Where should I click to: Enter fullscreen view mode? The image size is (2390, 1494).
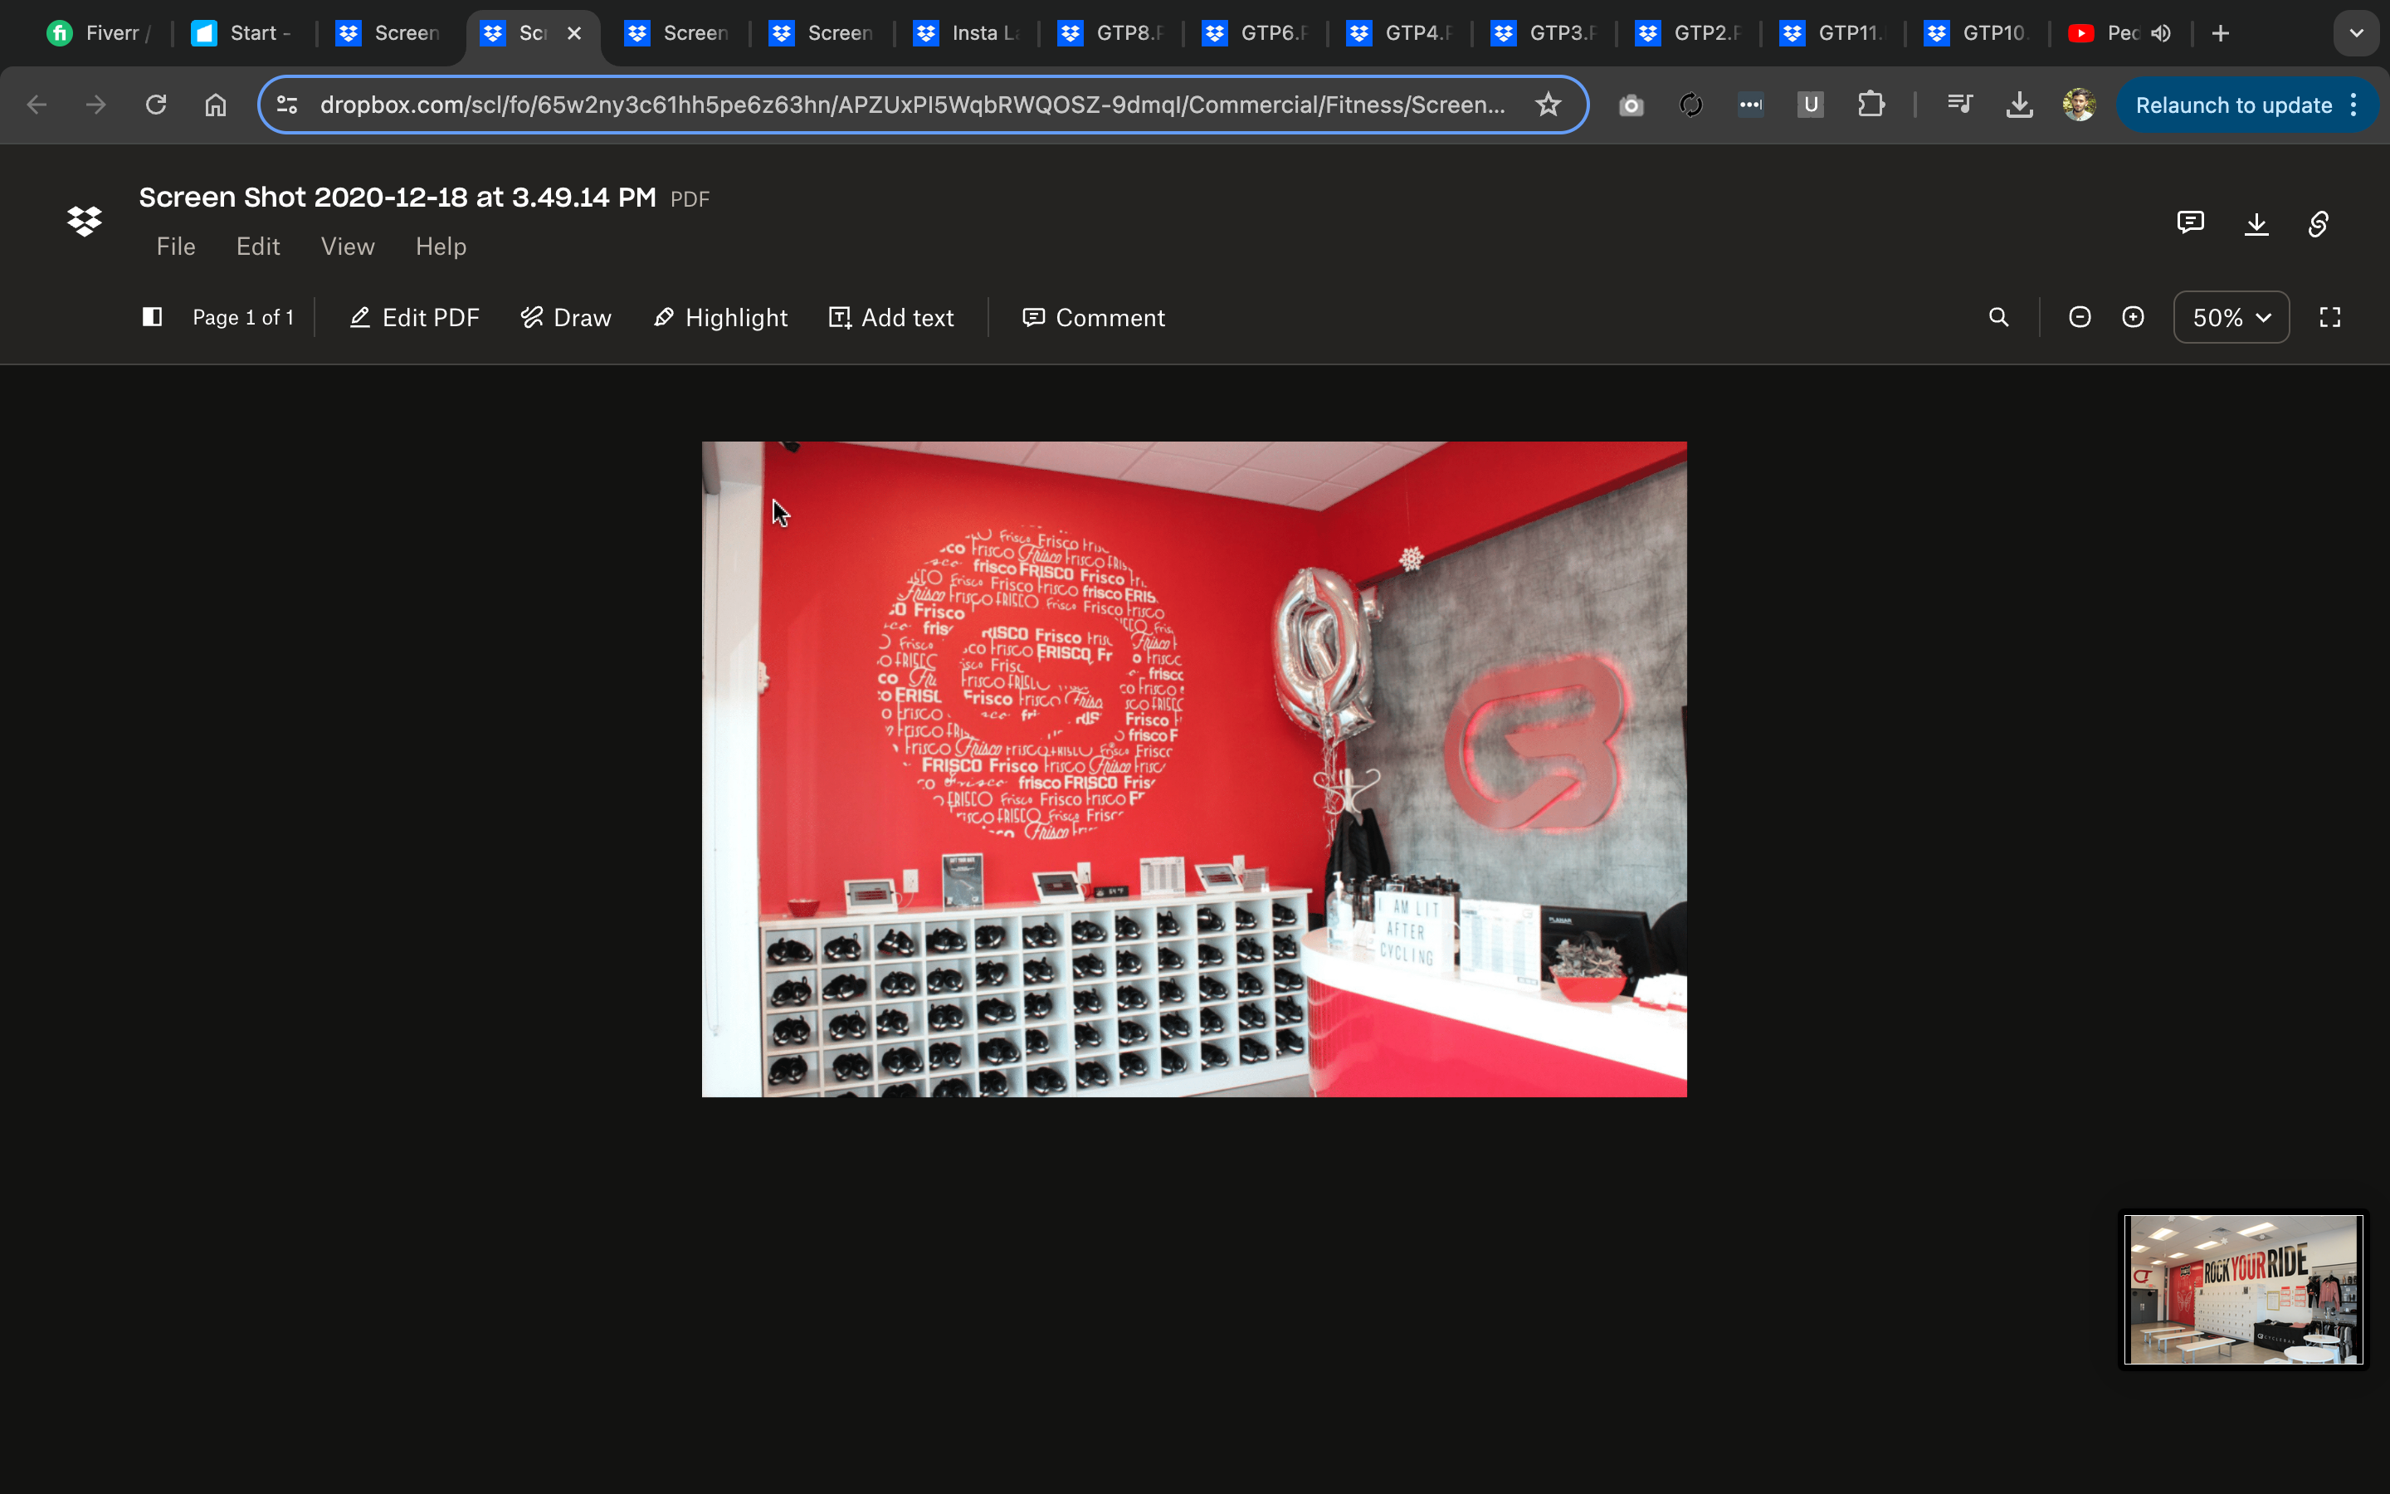click(2329, 317)
